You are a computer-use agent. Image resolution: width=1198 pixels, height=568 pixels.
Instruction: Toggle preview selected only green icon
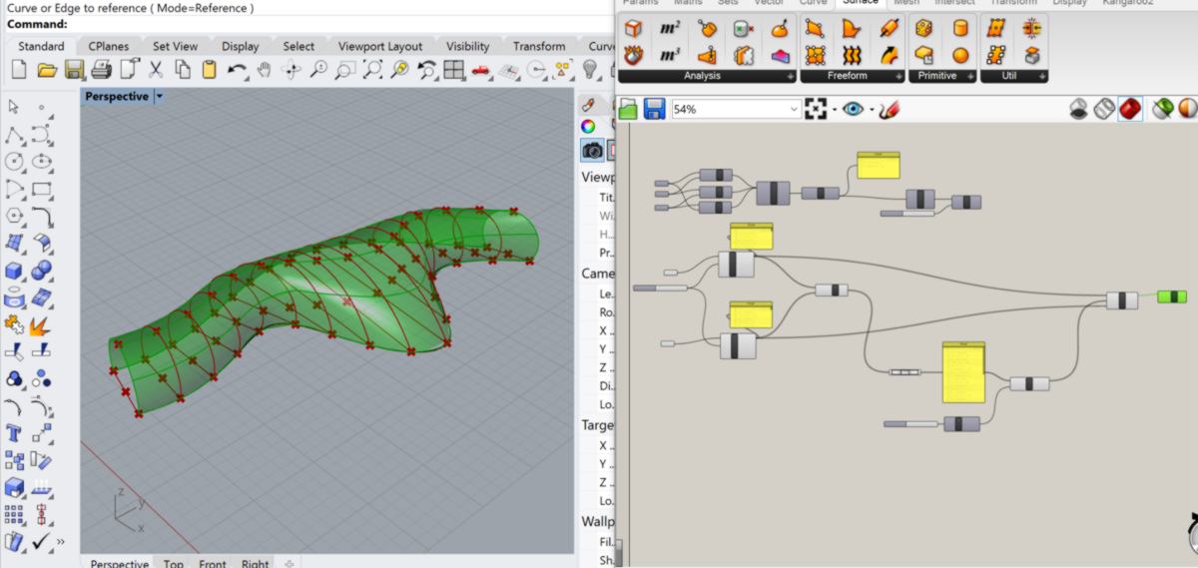[1162, 109]
